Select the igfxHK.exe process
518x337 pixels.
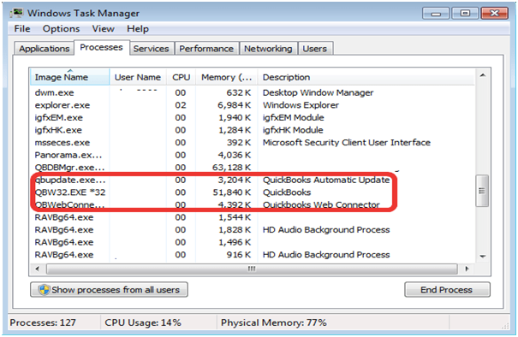253,130
